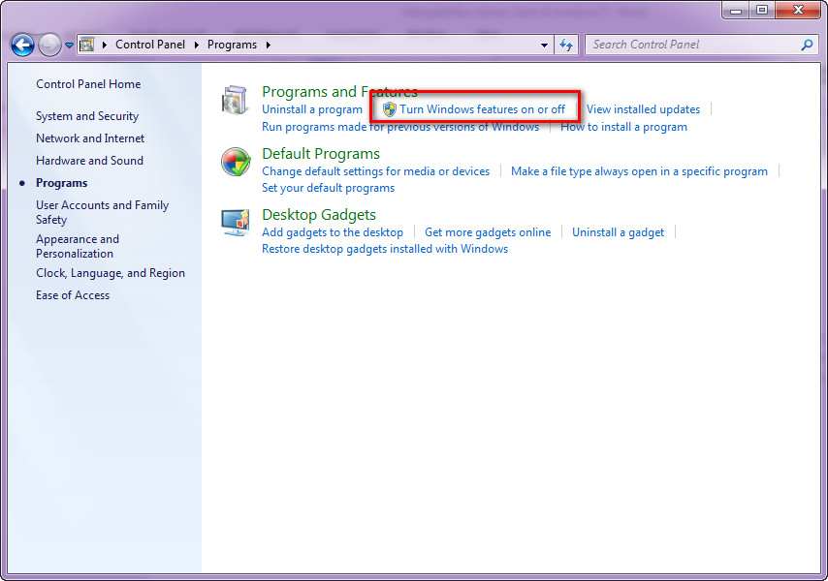Click Uninstall a gadget

(618, 232)
